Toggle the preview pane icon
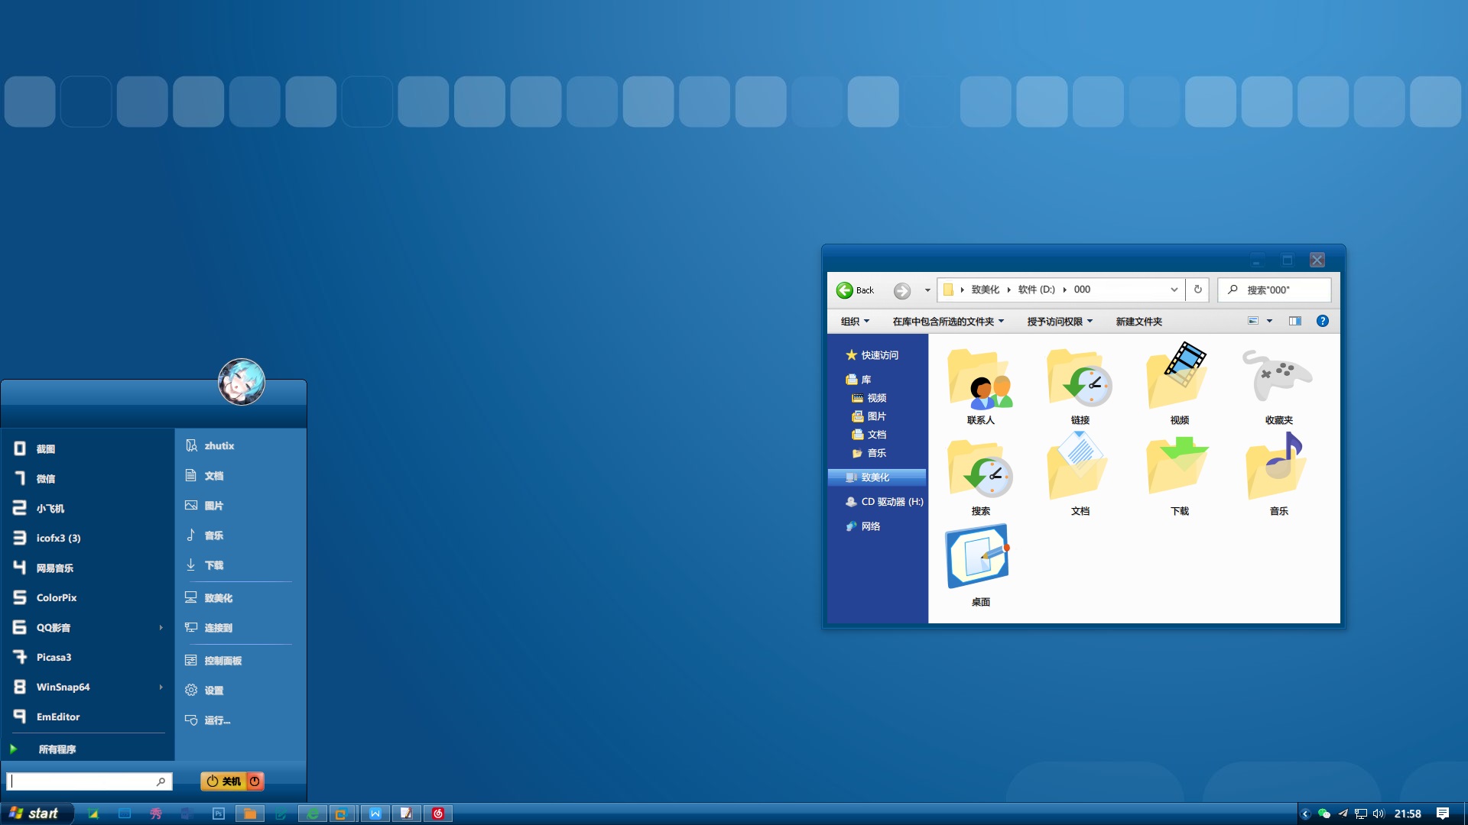This screenshot has height=825, width=1468. pyautogui.click(x=1295, y=321)
